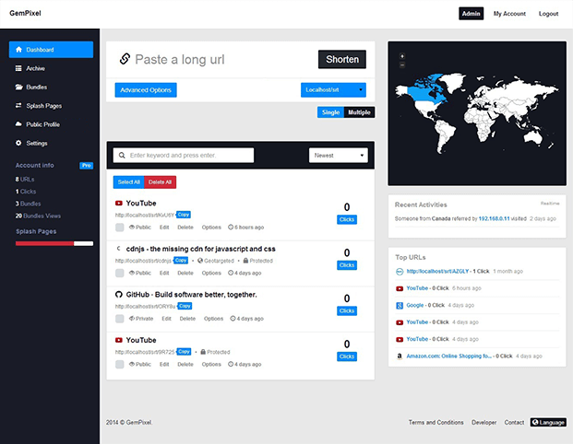Tick the checkbox for GitHub URL entry

120,319
